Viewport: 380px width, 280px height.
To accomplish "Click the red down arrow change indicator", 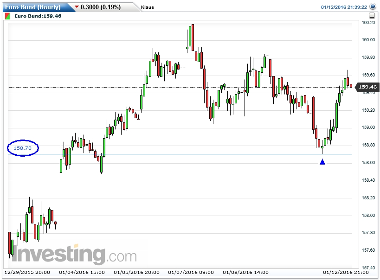I will (76, 7).
